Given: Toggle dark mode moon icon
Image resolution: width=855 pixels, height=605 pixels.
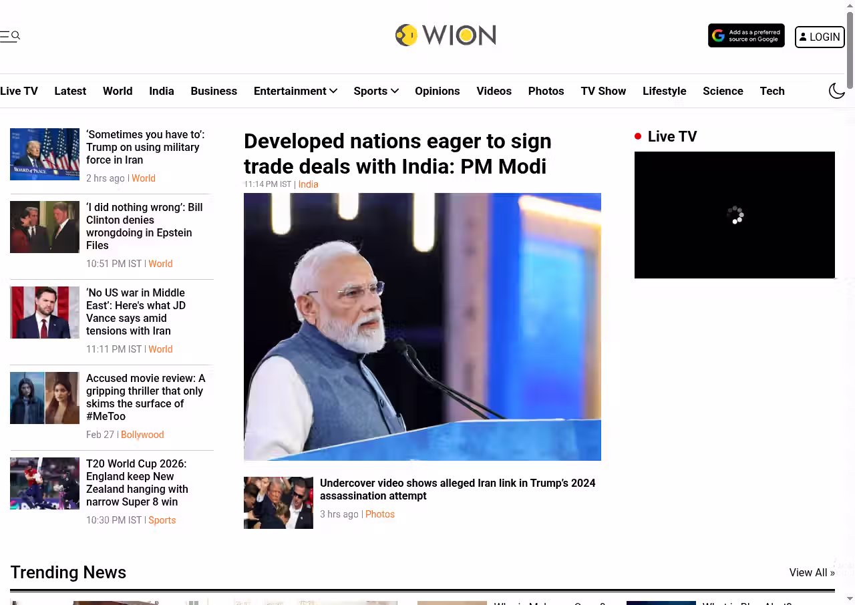Looking at the screenshot, I should (836, 91).
